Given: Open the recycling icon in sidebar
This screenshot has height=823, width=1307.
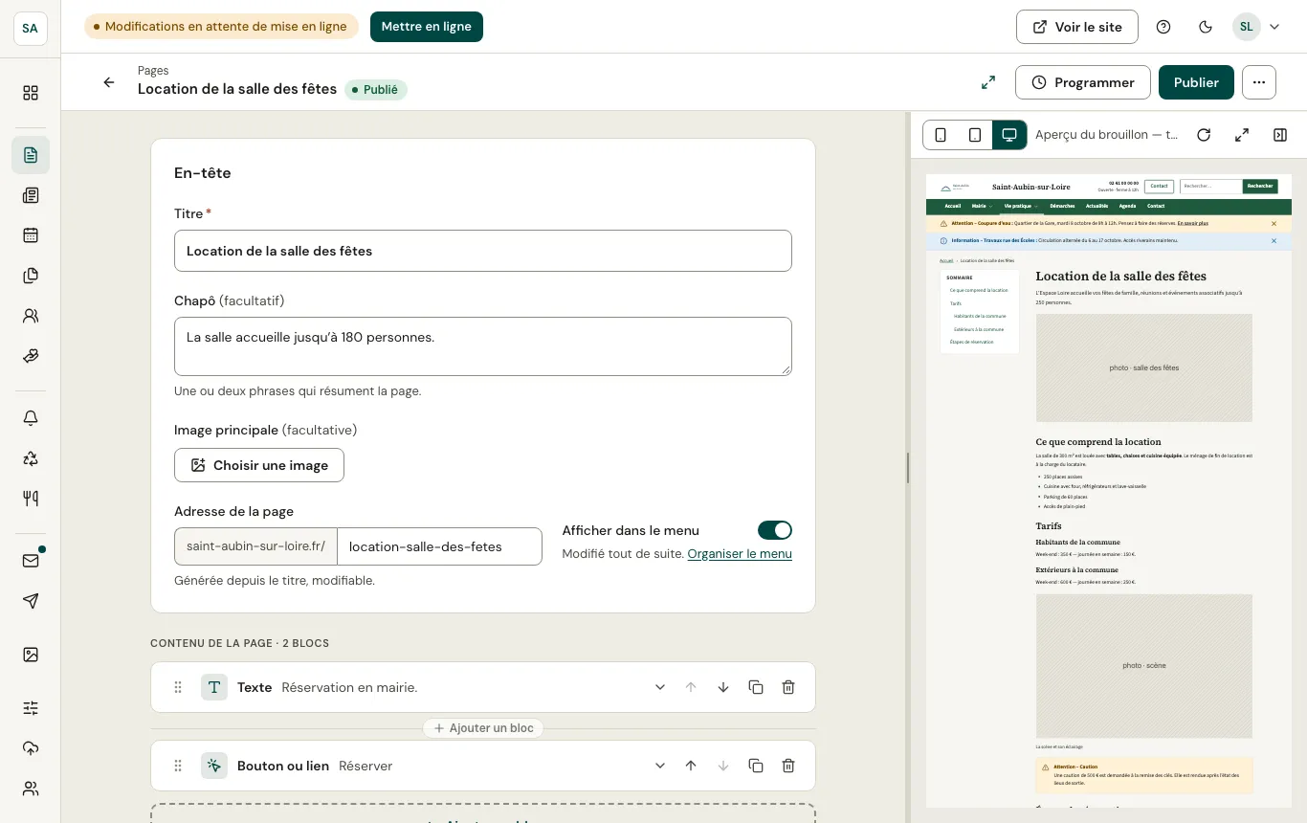Looking at the screenshot, I should (31, 458).
